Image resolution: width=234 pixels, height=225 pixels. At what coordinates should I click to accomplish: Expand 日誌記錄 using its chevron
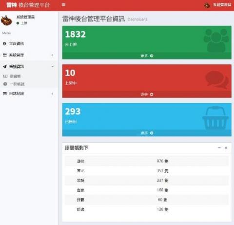52,94
